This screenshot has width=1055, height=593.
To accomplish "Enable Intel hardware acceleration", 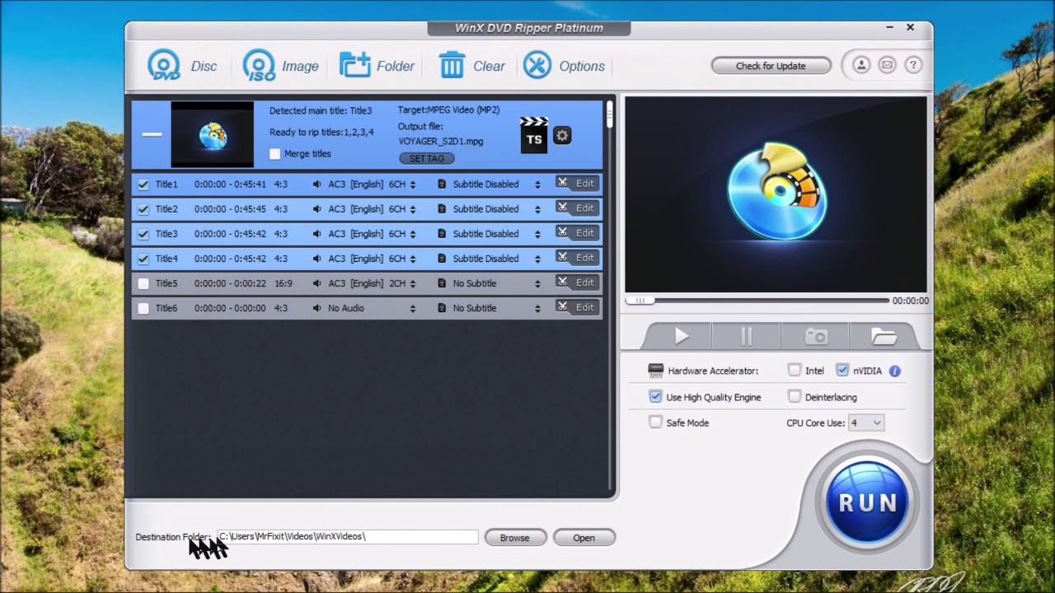I will coord(795,371).
